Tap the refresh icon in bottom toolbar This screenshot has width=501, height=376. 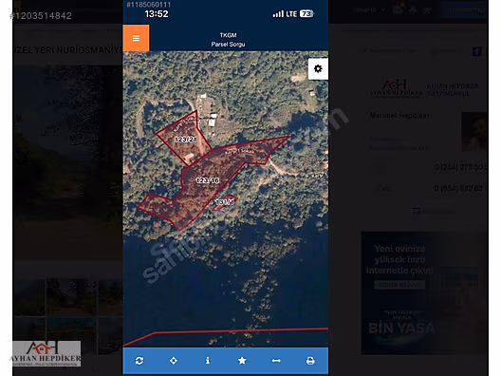point(139,361)
